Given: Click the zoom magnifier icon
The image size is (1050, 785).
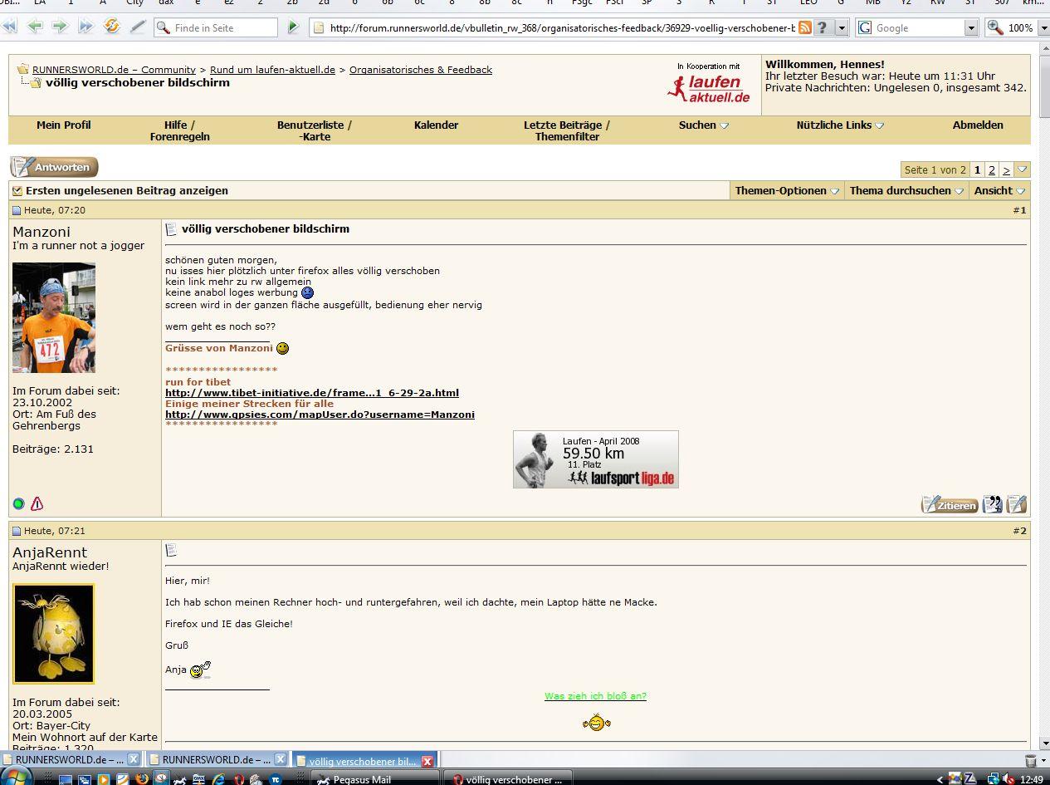Looking at the screenshot, I should pyautogui.click(x=994, y=27).
